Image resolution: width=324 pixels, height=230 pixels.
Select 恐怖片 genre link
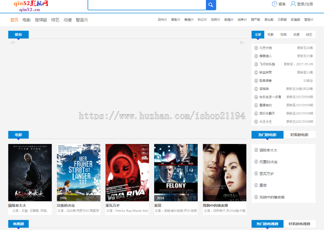pyautogui.click(x=216, y=20)
